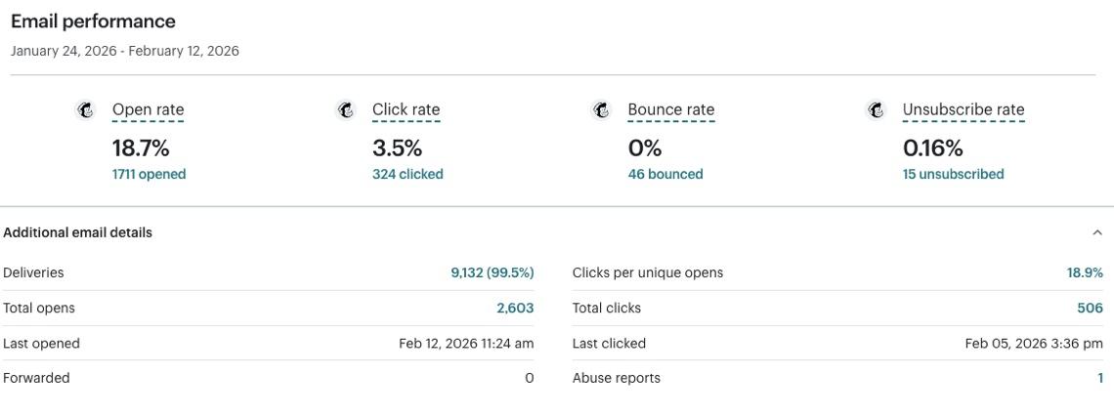Screen dimensions: 1114x417
Task: Collapse the Additional email details section
Action: tap(1096, 233)
